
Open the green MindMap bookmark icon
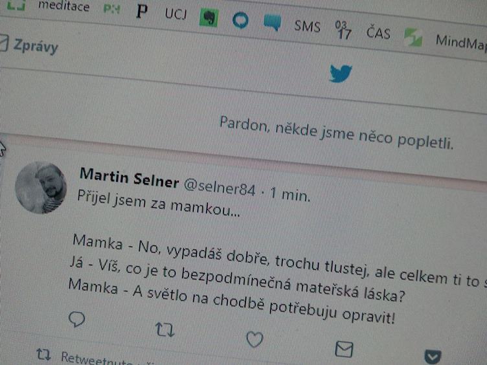[x=413, y=38]
